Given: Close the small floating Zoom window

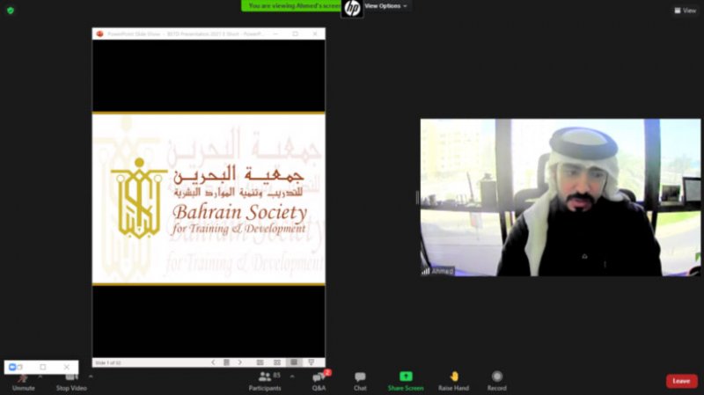Looking at the screenshot, I should (67, 367).
